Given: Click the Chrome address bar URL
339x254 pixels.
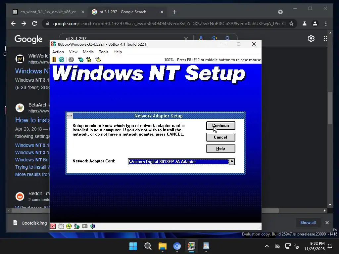Looking at the screenshot, I should coord(169,23).
